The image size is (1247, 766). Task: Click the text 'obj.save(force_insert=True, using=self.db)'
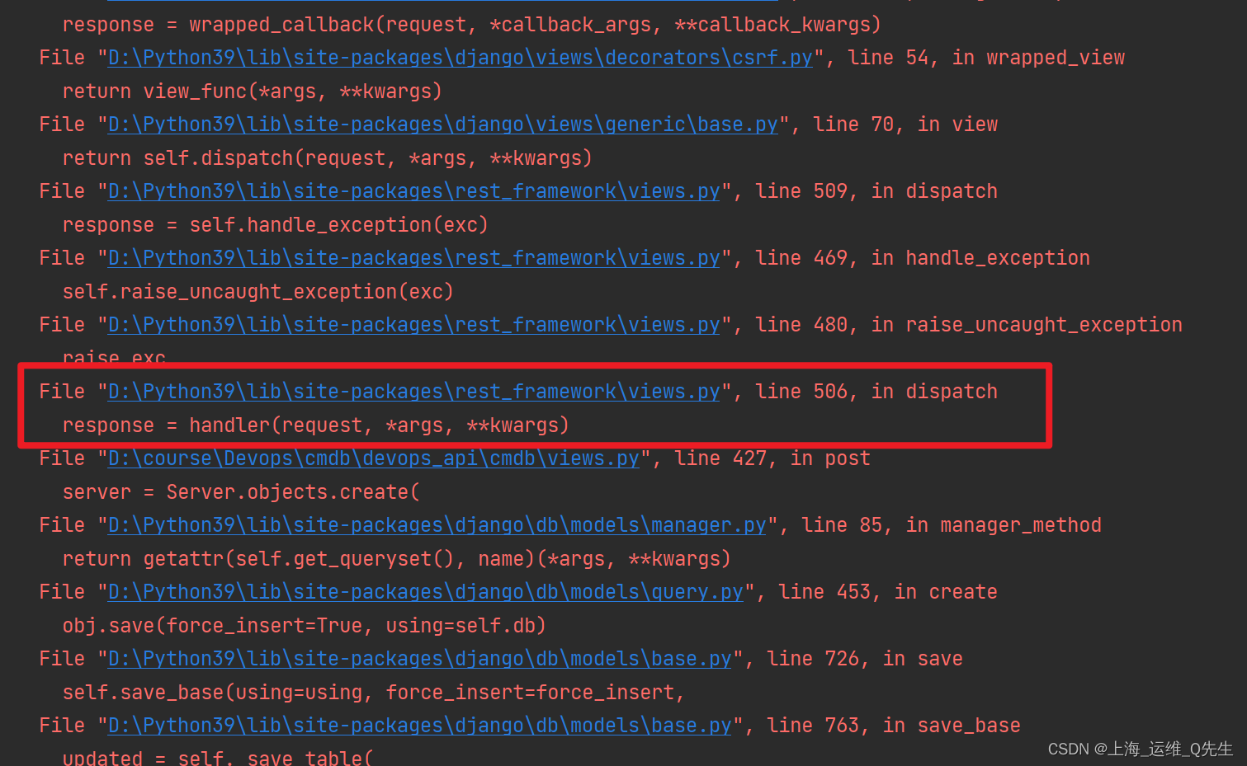[x=305, y=626]
